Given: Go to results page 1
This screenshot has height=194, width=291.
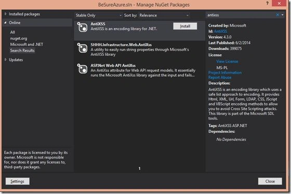Looking at the screenshot, I should pos(140,168).
